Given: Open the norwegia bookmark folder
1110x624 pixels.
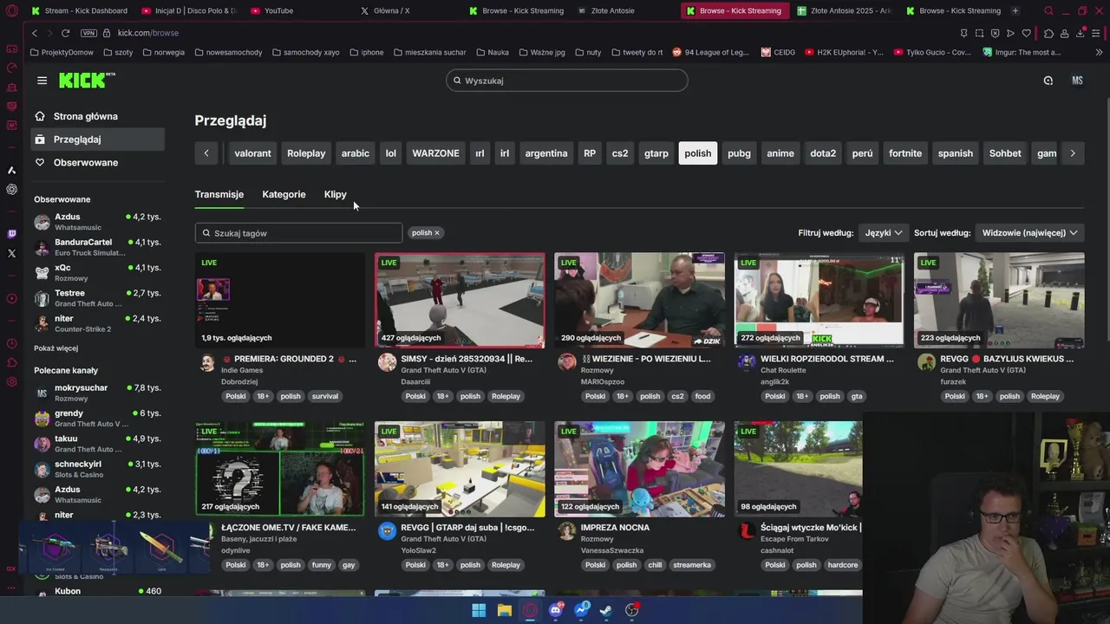Looking at the screenshot, I should (x=164, y=52).
